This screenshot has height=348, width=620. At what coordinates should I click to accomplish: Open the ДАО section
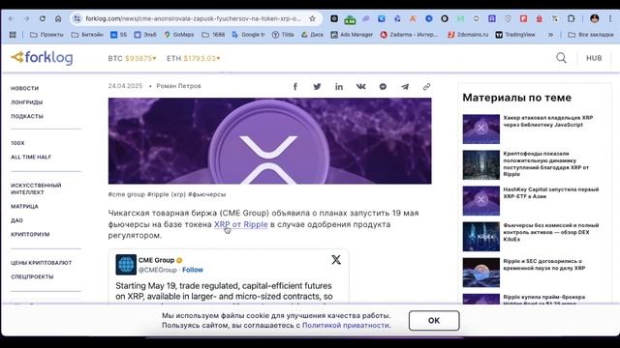tap(17, 220)
